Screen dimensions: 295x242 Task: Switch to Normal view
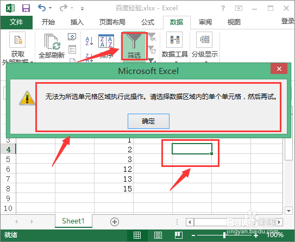tap(137, 235)
